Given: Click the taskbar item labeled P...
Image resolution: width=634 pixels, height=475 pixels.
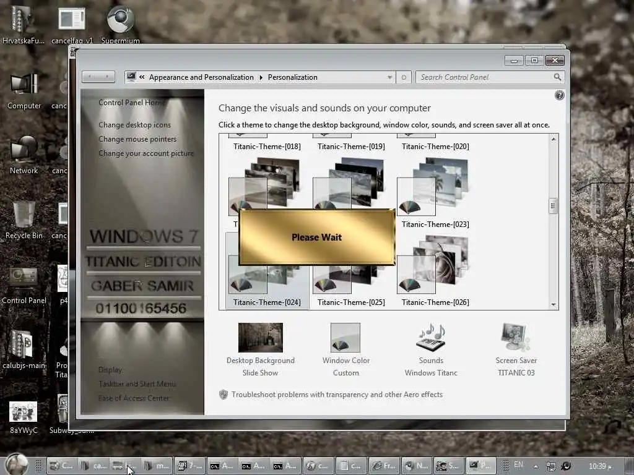Looking at the screenshot, I should (480, 466).
